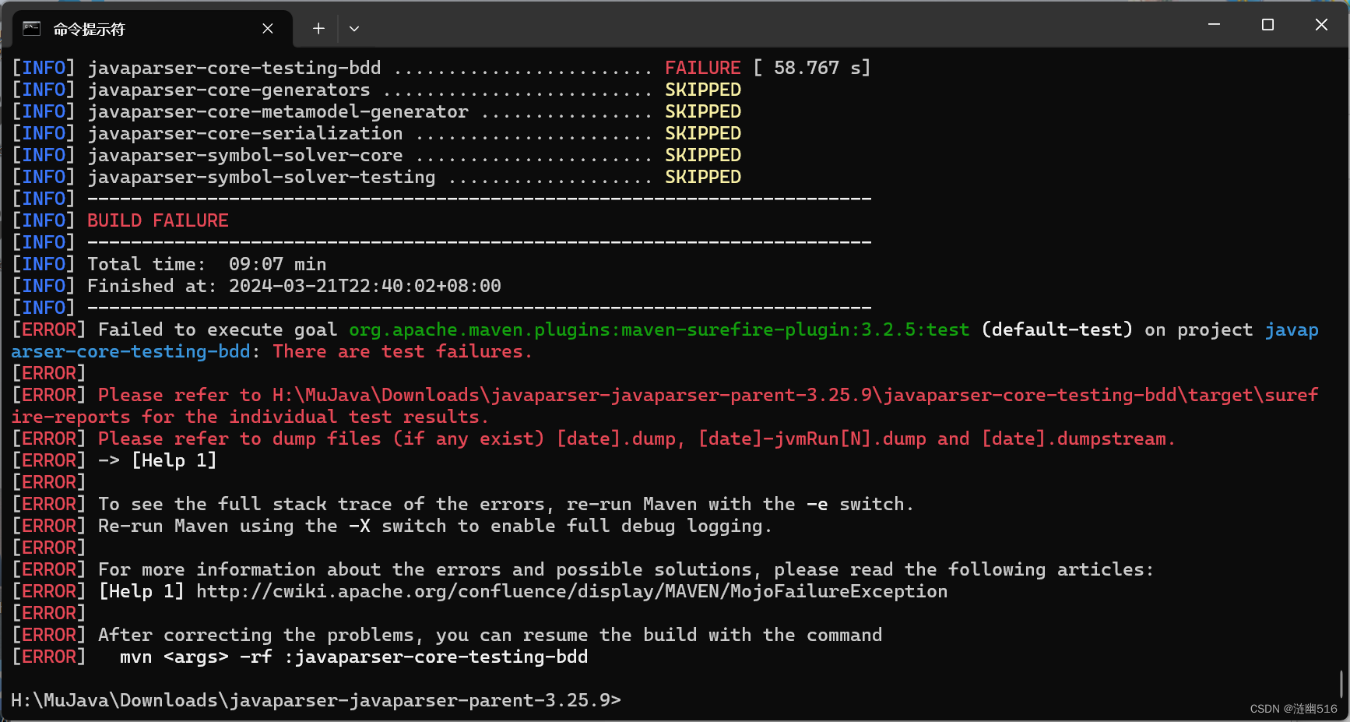Viewport: 1350px width, 722px height.
Task: Click the FAILURE status next to javaparser-core-testing-bdd
Action: click(x=701, y=68)
